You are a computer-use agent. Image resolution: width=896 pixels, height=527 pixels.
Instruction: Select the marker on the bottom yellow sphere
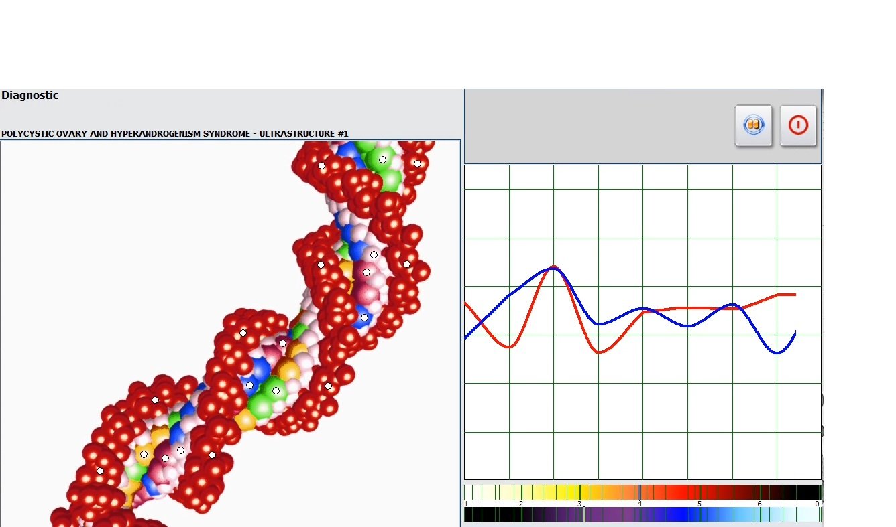point(144,454)
